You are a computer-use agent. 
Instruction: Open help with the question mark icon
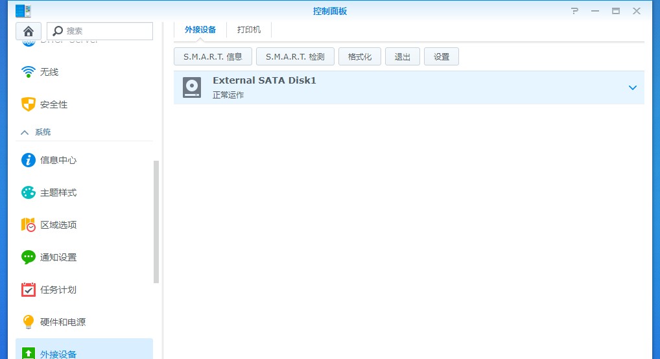click(x=574, y=11)
